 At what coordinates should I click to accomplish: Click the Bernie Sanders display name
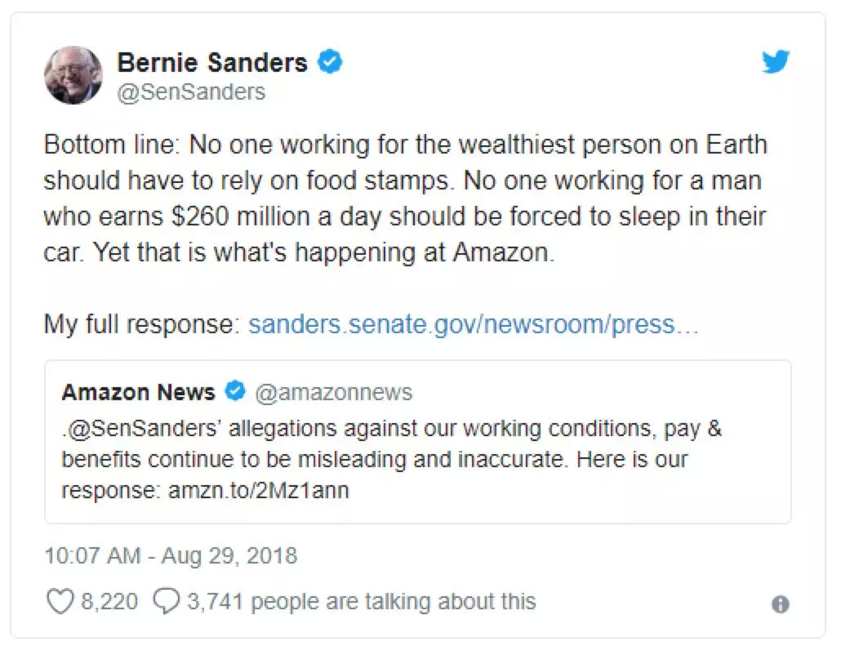212,62
